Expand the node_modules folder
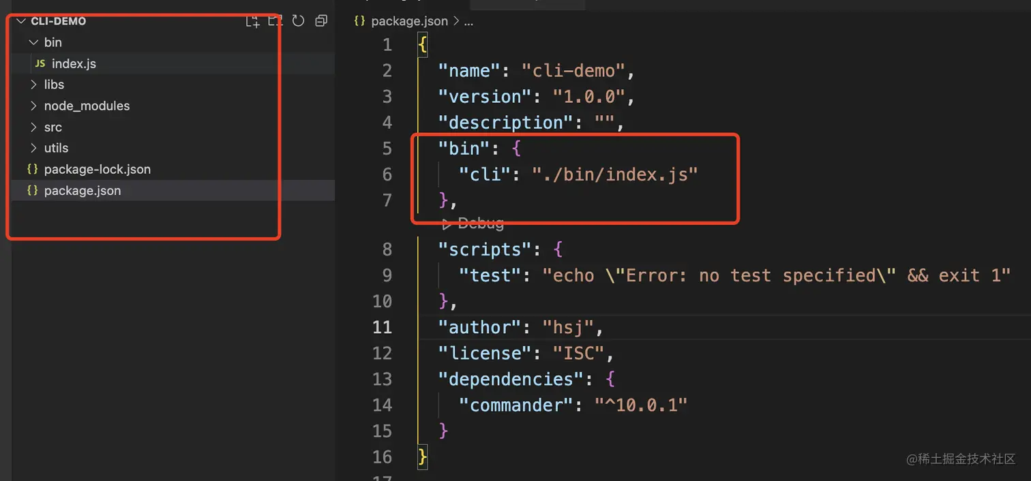 click(33, 106)
